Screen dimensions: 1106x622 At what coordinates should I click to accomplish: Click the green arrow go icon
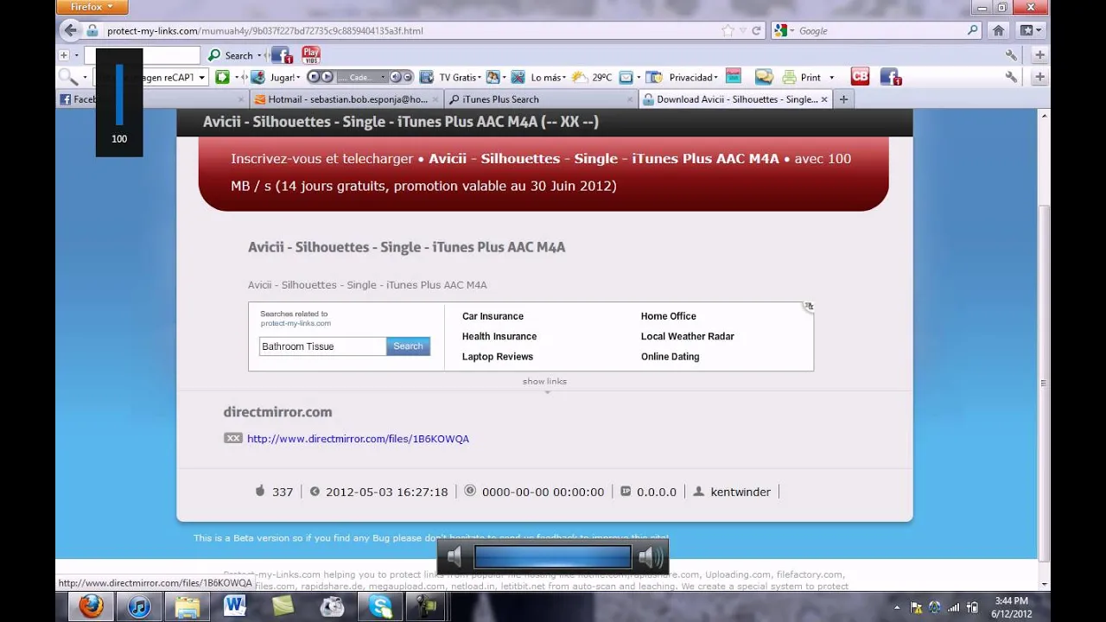222,77
